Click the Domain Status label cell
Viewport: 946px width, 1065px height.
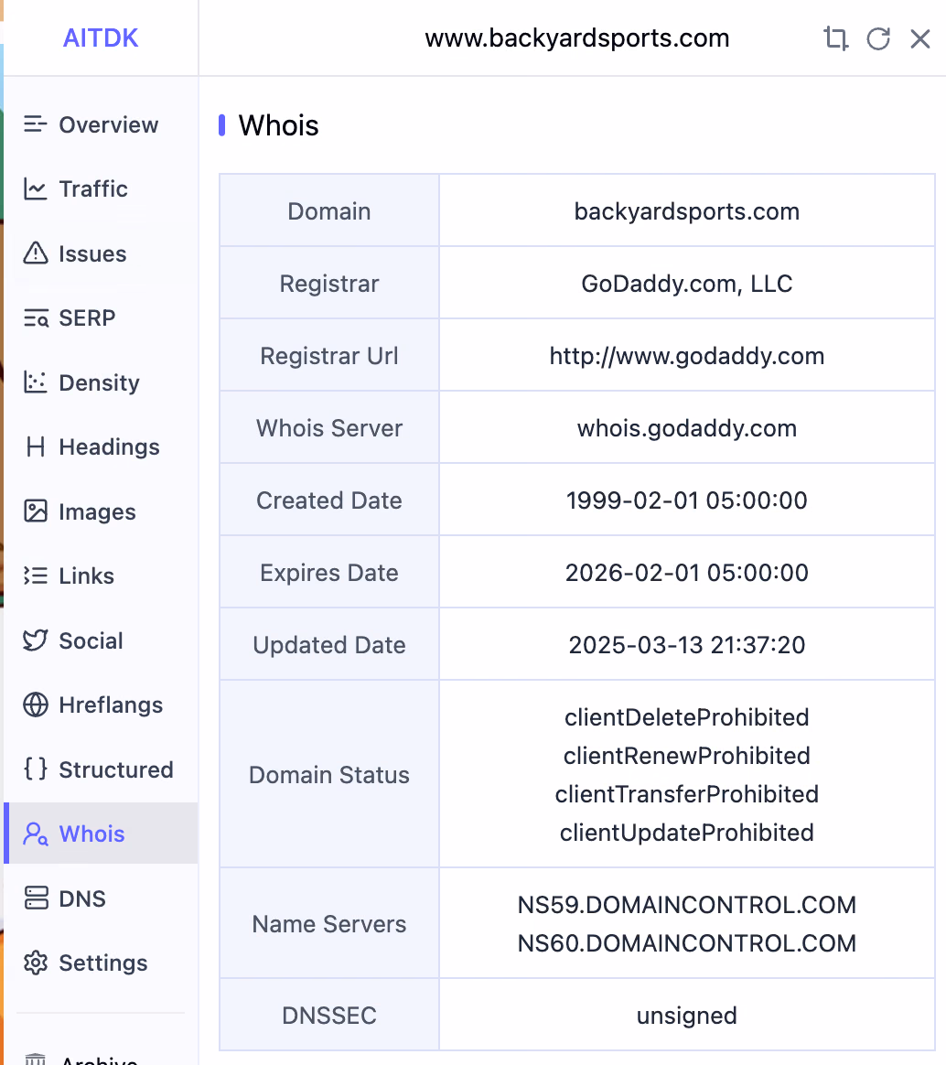[329, 774]
